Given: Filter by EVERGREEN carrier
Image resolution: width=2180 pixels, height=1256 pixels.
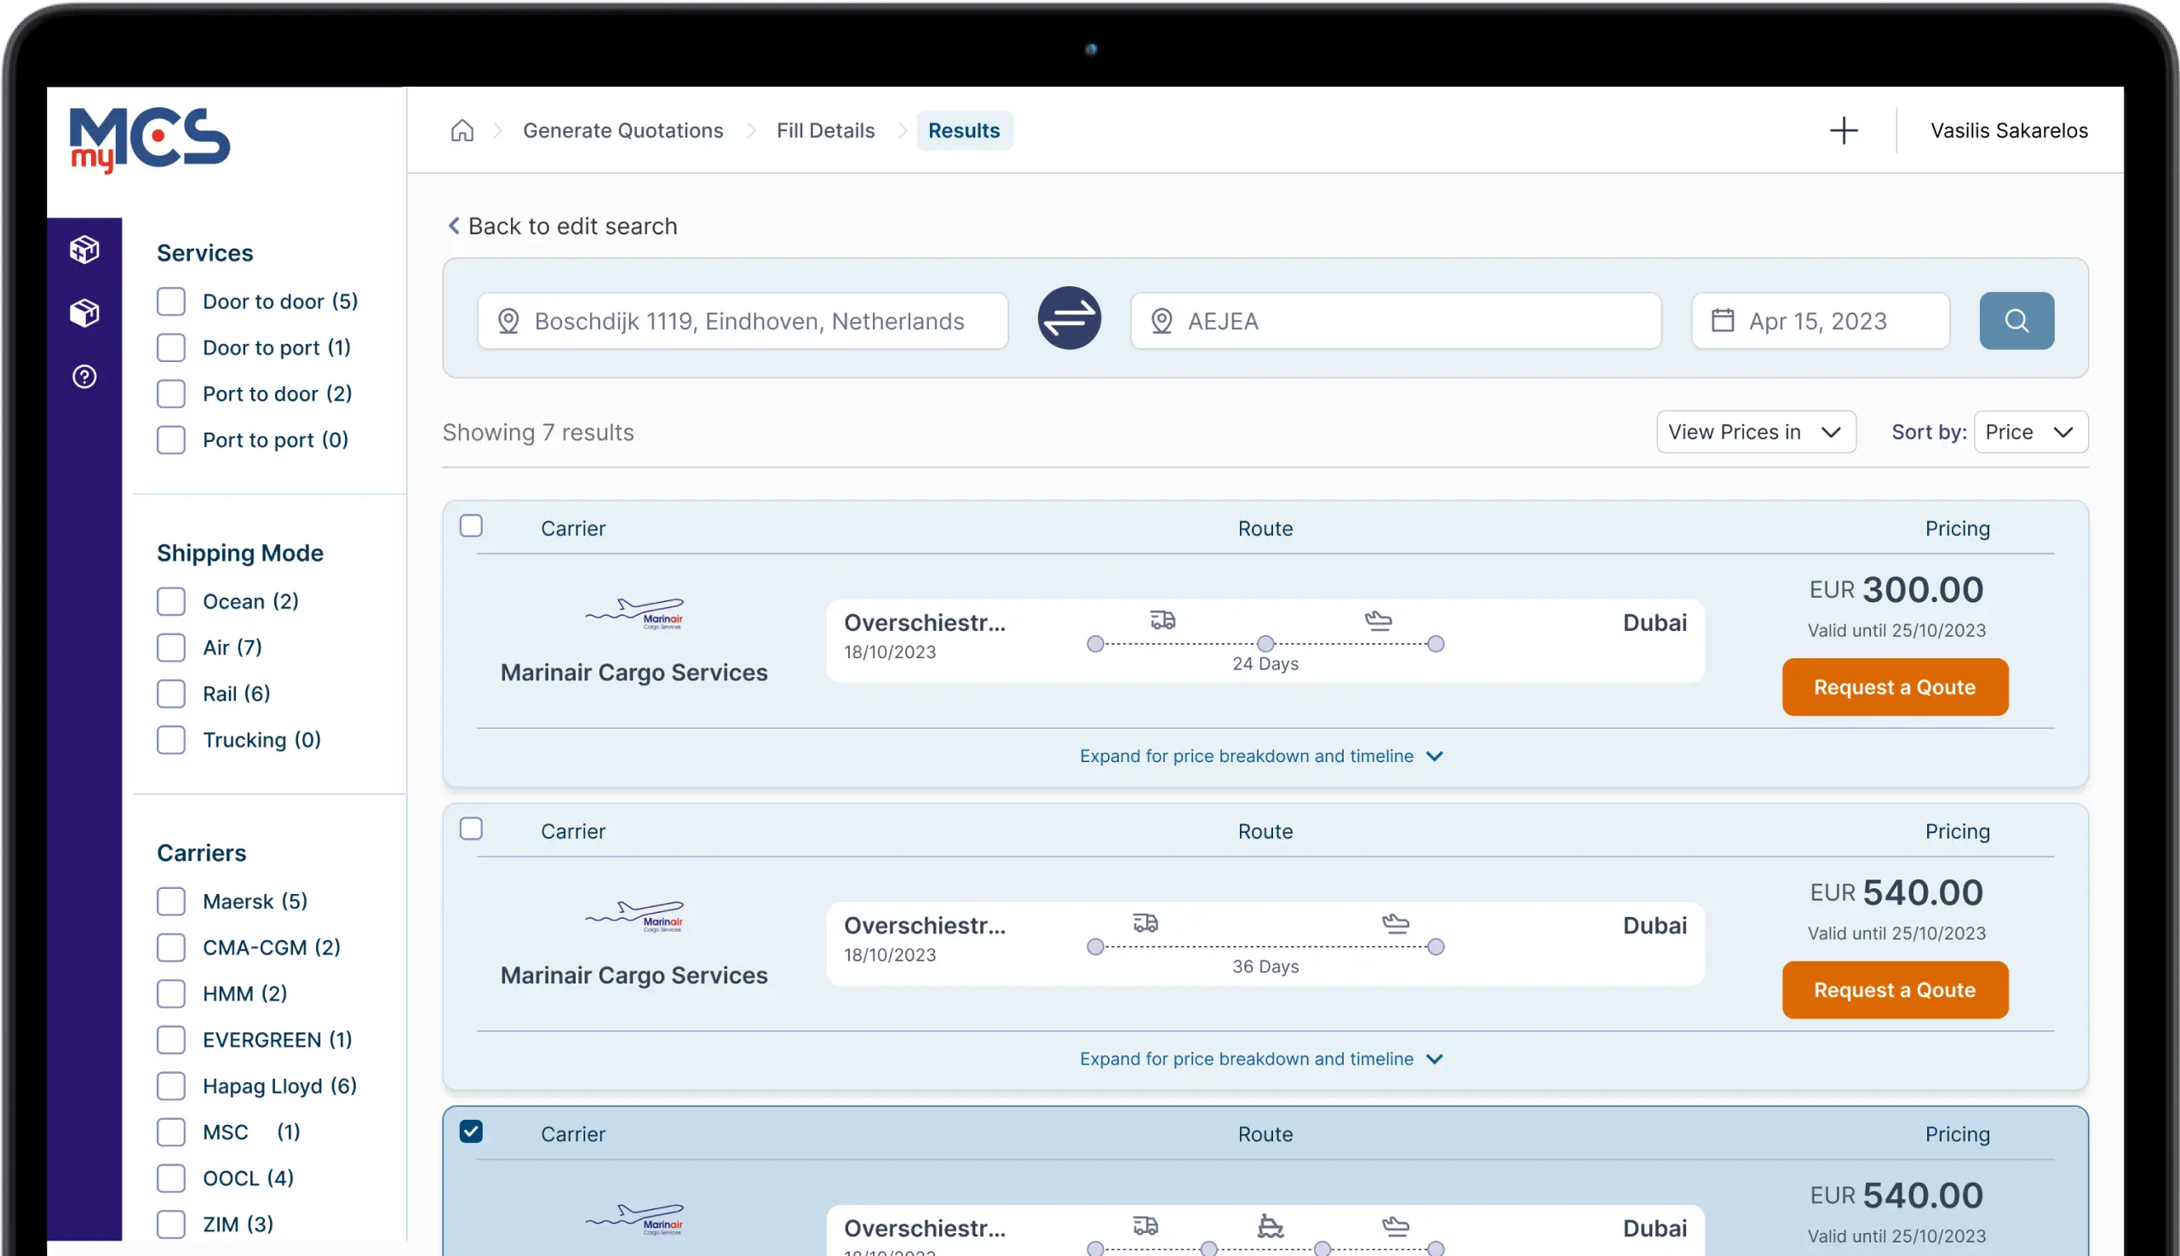Looking at the screenshot, I should [x=171, y=1040].
